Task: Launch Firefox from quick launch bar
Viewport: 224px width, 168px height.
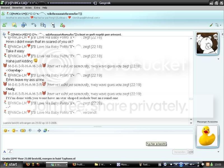Action: (x=28, y=164)
